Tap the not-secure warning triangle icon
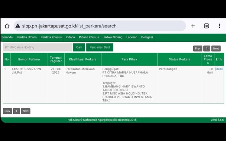Image resolution: width=226 pixels, height=141 pixels. click(18, 26)
